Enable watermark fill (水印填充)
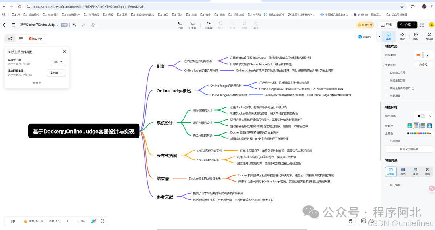This screenshot has width=435, height=230. pyautogui.click(x=387, y=185)
